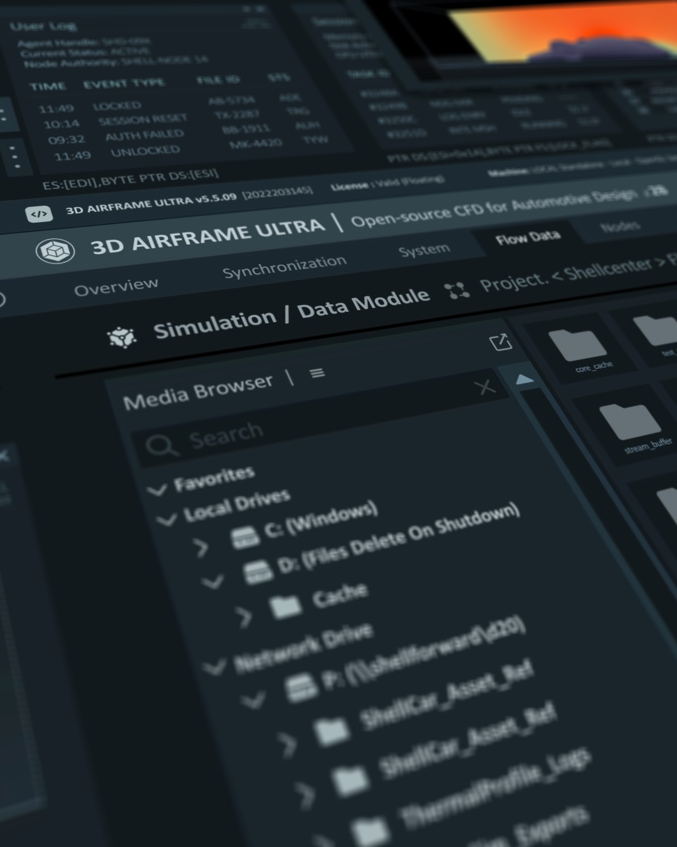
Task: Click file ID TX-2287 in the User Log
Action: (237, 114)
